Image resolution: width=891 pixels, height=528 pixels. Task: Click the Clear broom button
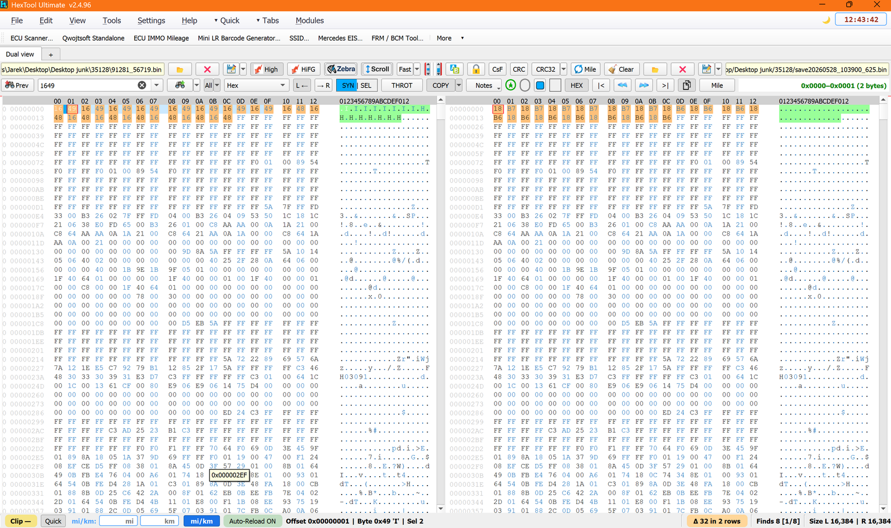click(621, 69)
